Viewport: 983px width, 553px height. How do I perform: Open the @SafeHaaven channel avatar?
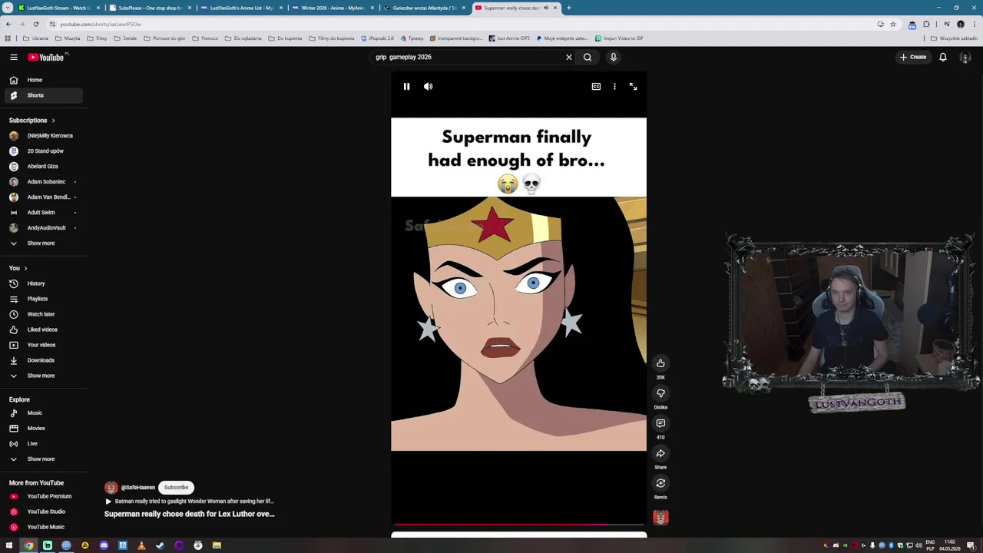click(x=111, y=488)
